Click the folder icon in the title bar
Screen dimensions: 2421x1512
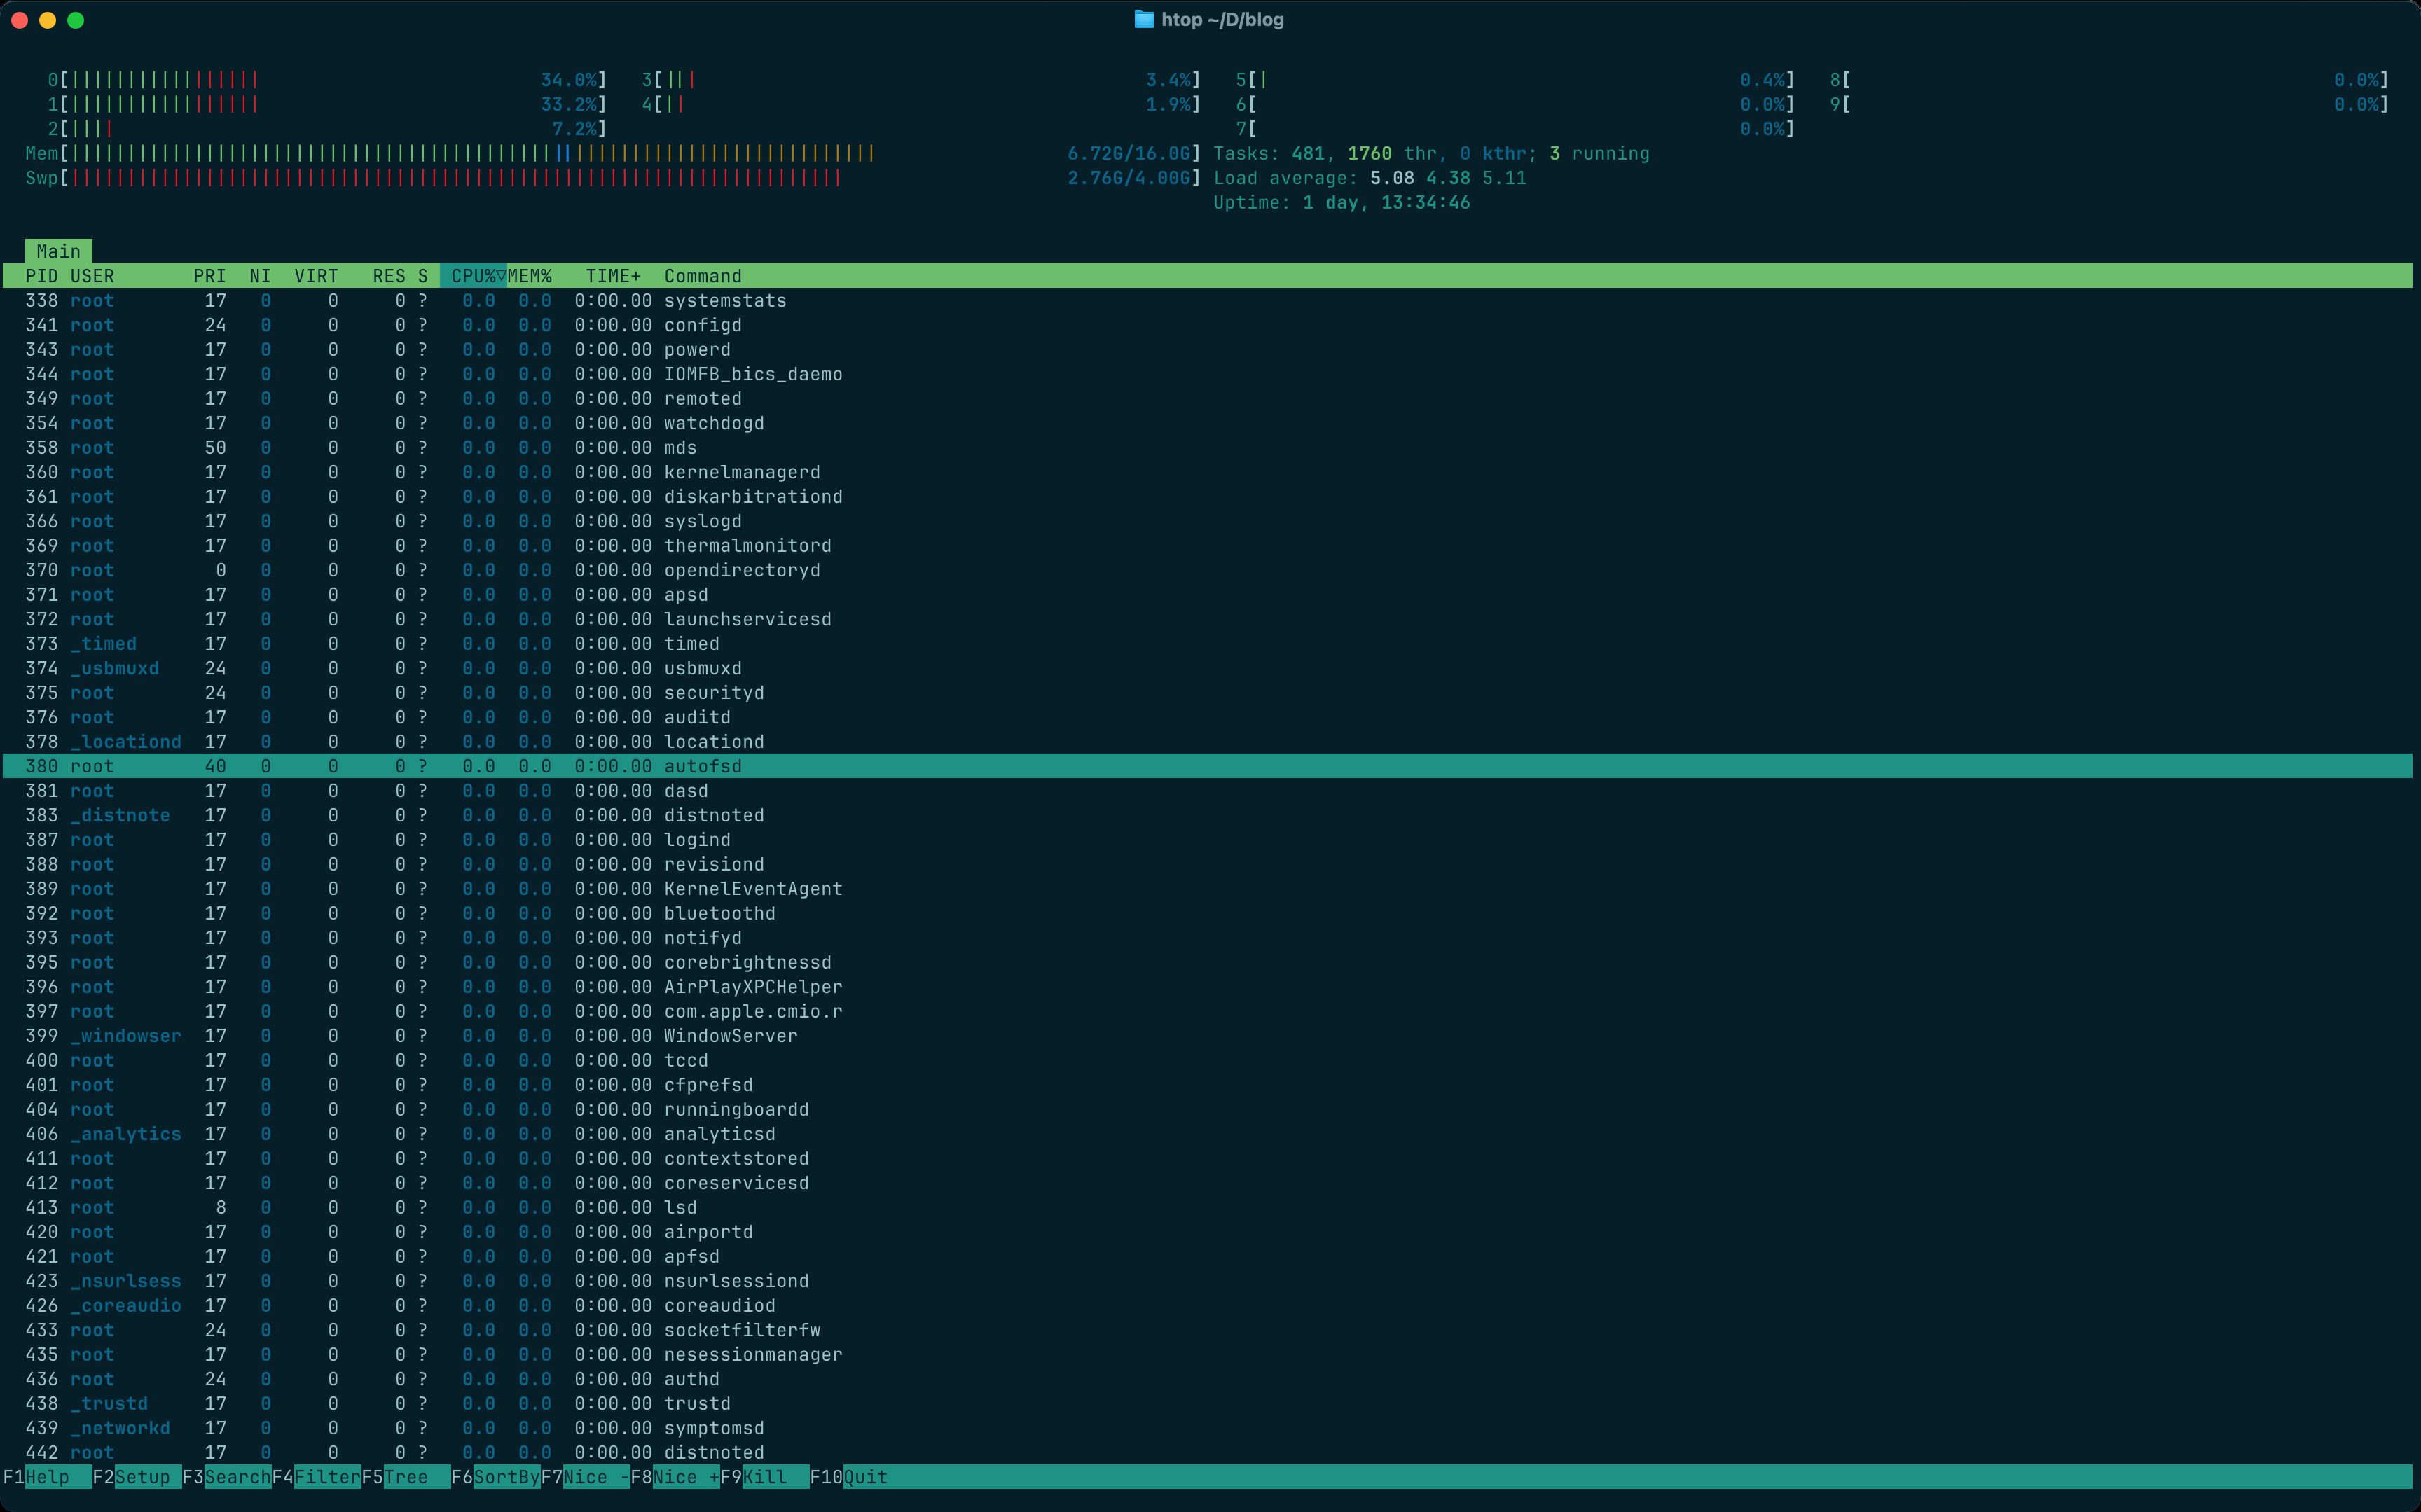pyautogui.click(x=1144, y=20)
